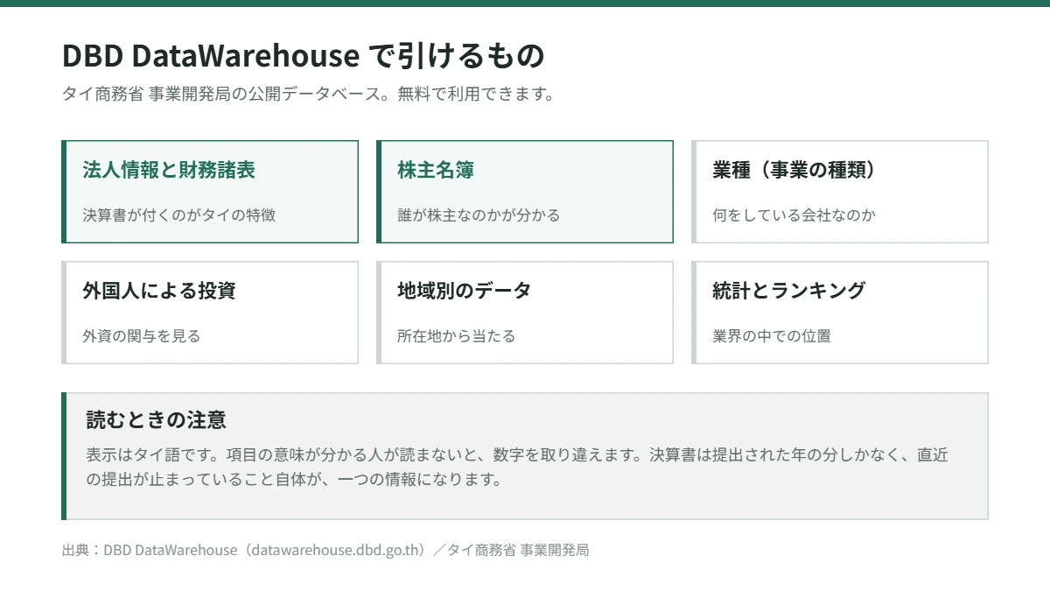Click the '統計とランキング' card heading

point(789,291)
